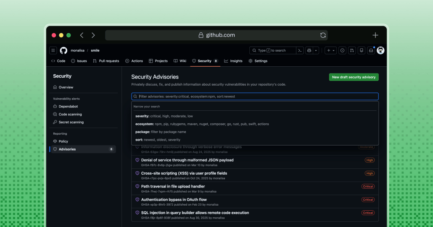The image size is (433, 227).
Task: Click shield icon beside SQL Injection advisory
Action: click(137, 213)
